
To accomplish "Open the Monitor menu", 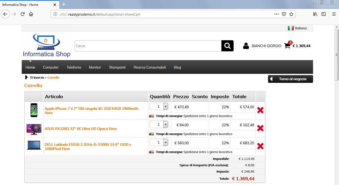I will (95, 67).
